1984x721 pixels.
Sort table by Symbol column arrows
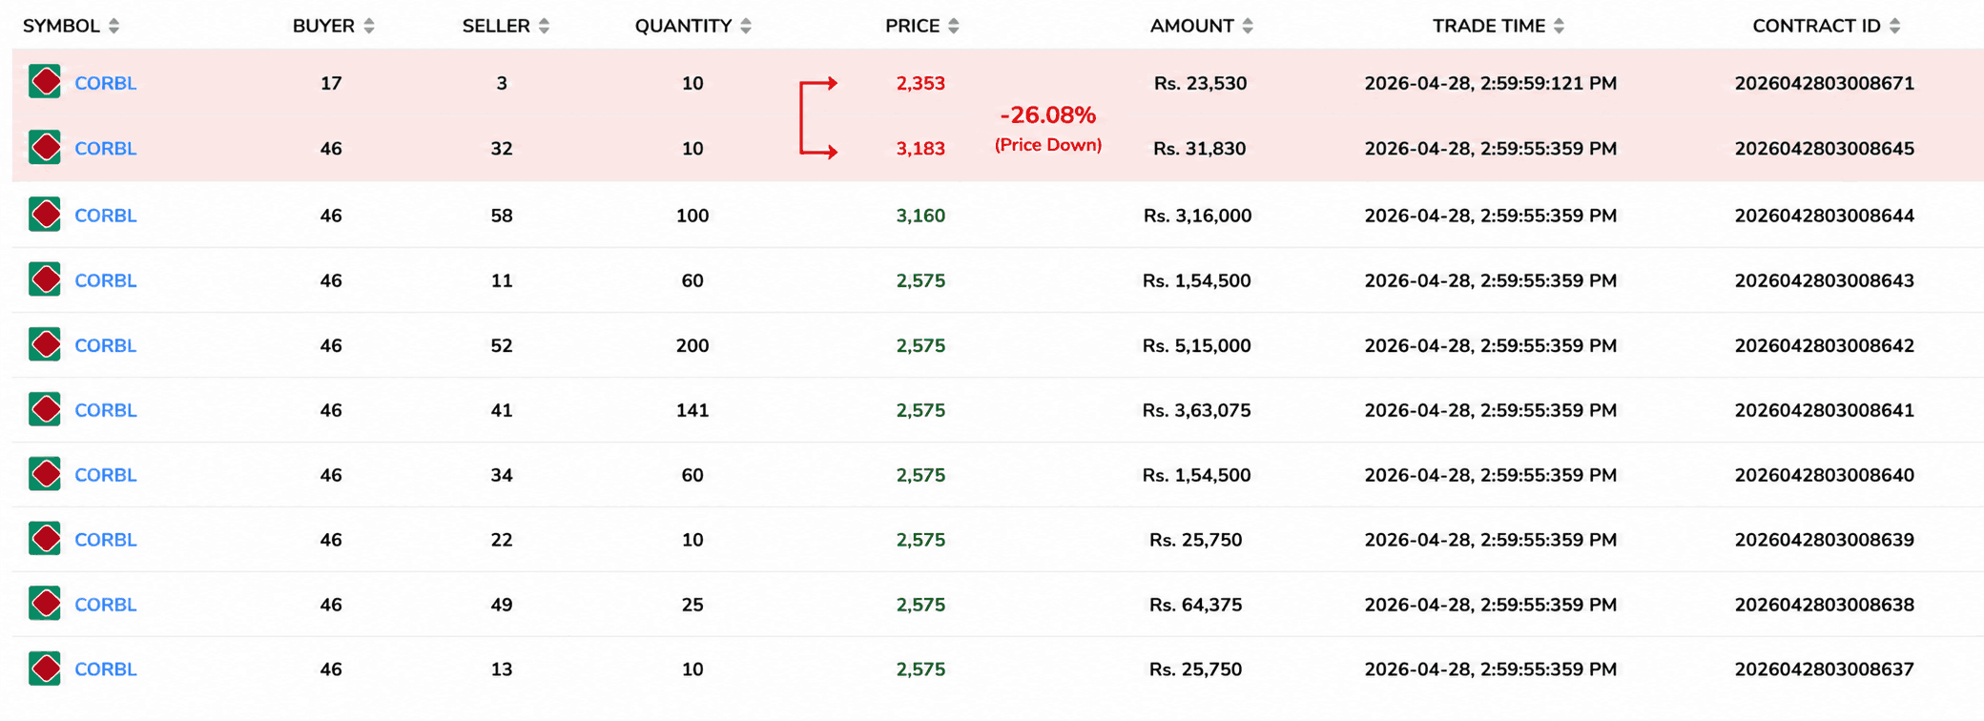point(114,27)
